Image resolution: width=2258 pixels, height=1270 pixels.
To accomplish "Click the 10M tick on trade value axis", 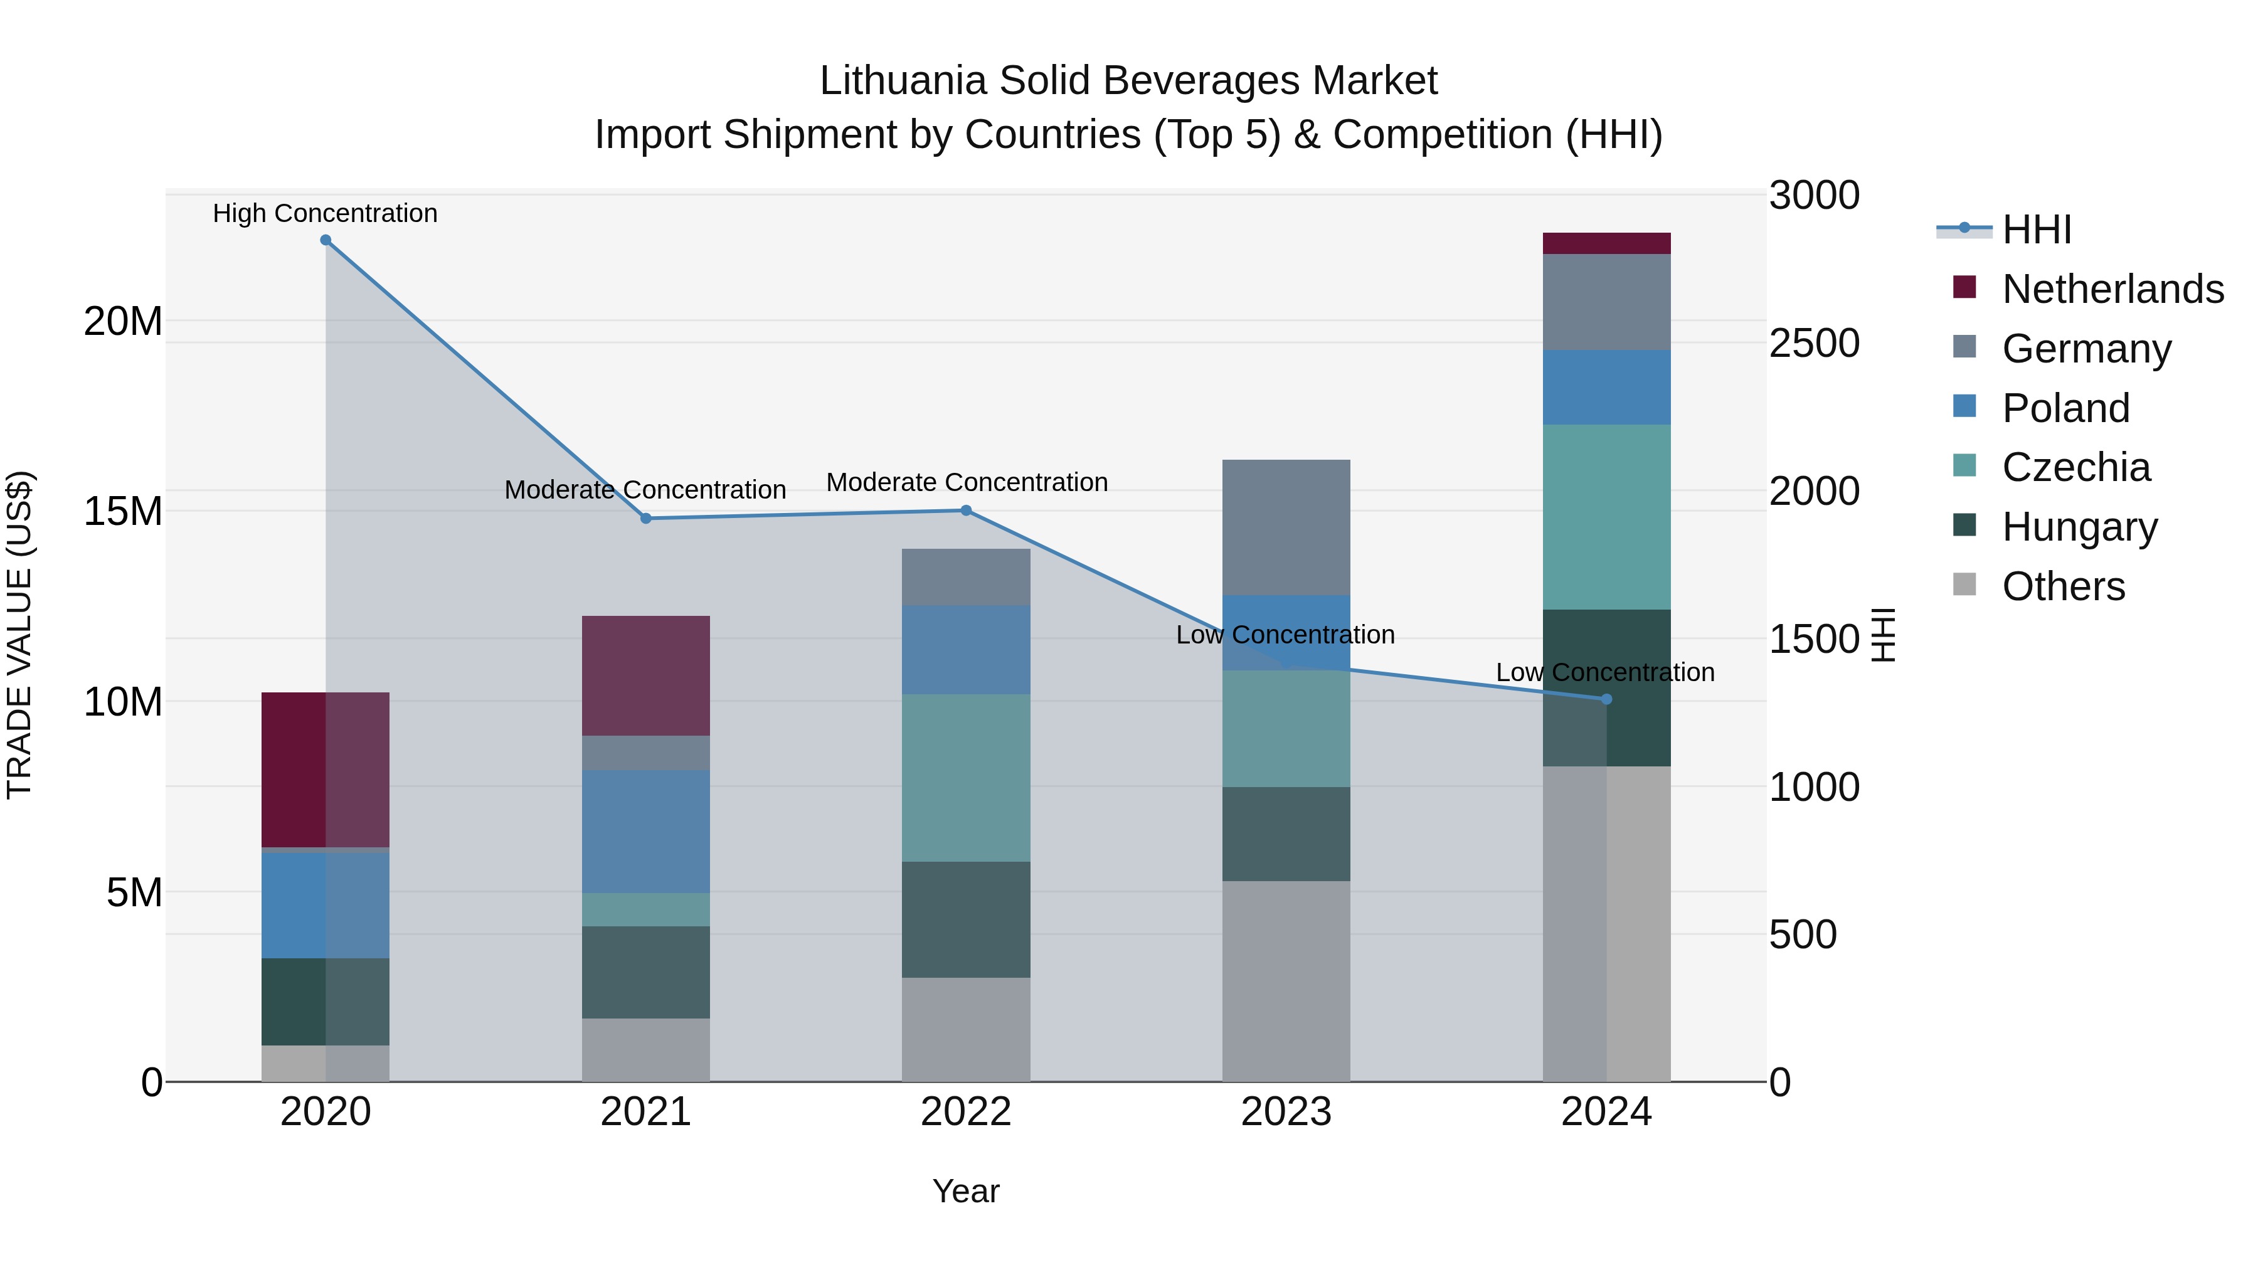I will point(123,701).
